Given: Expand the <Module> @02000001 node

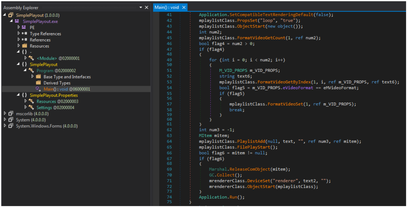Looking at the screenshot, I should [x=26, y=58].
